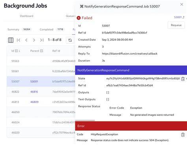Select job row 55561

41,71
